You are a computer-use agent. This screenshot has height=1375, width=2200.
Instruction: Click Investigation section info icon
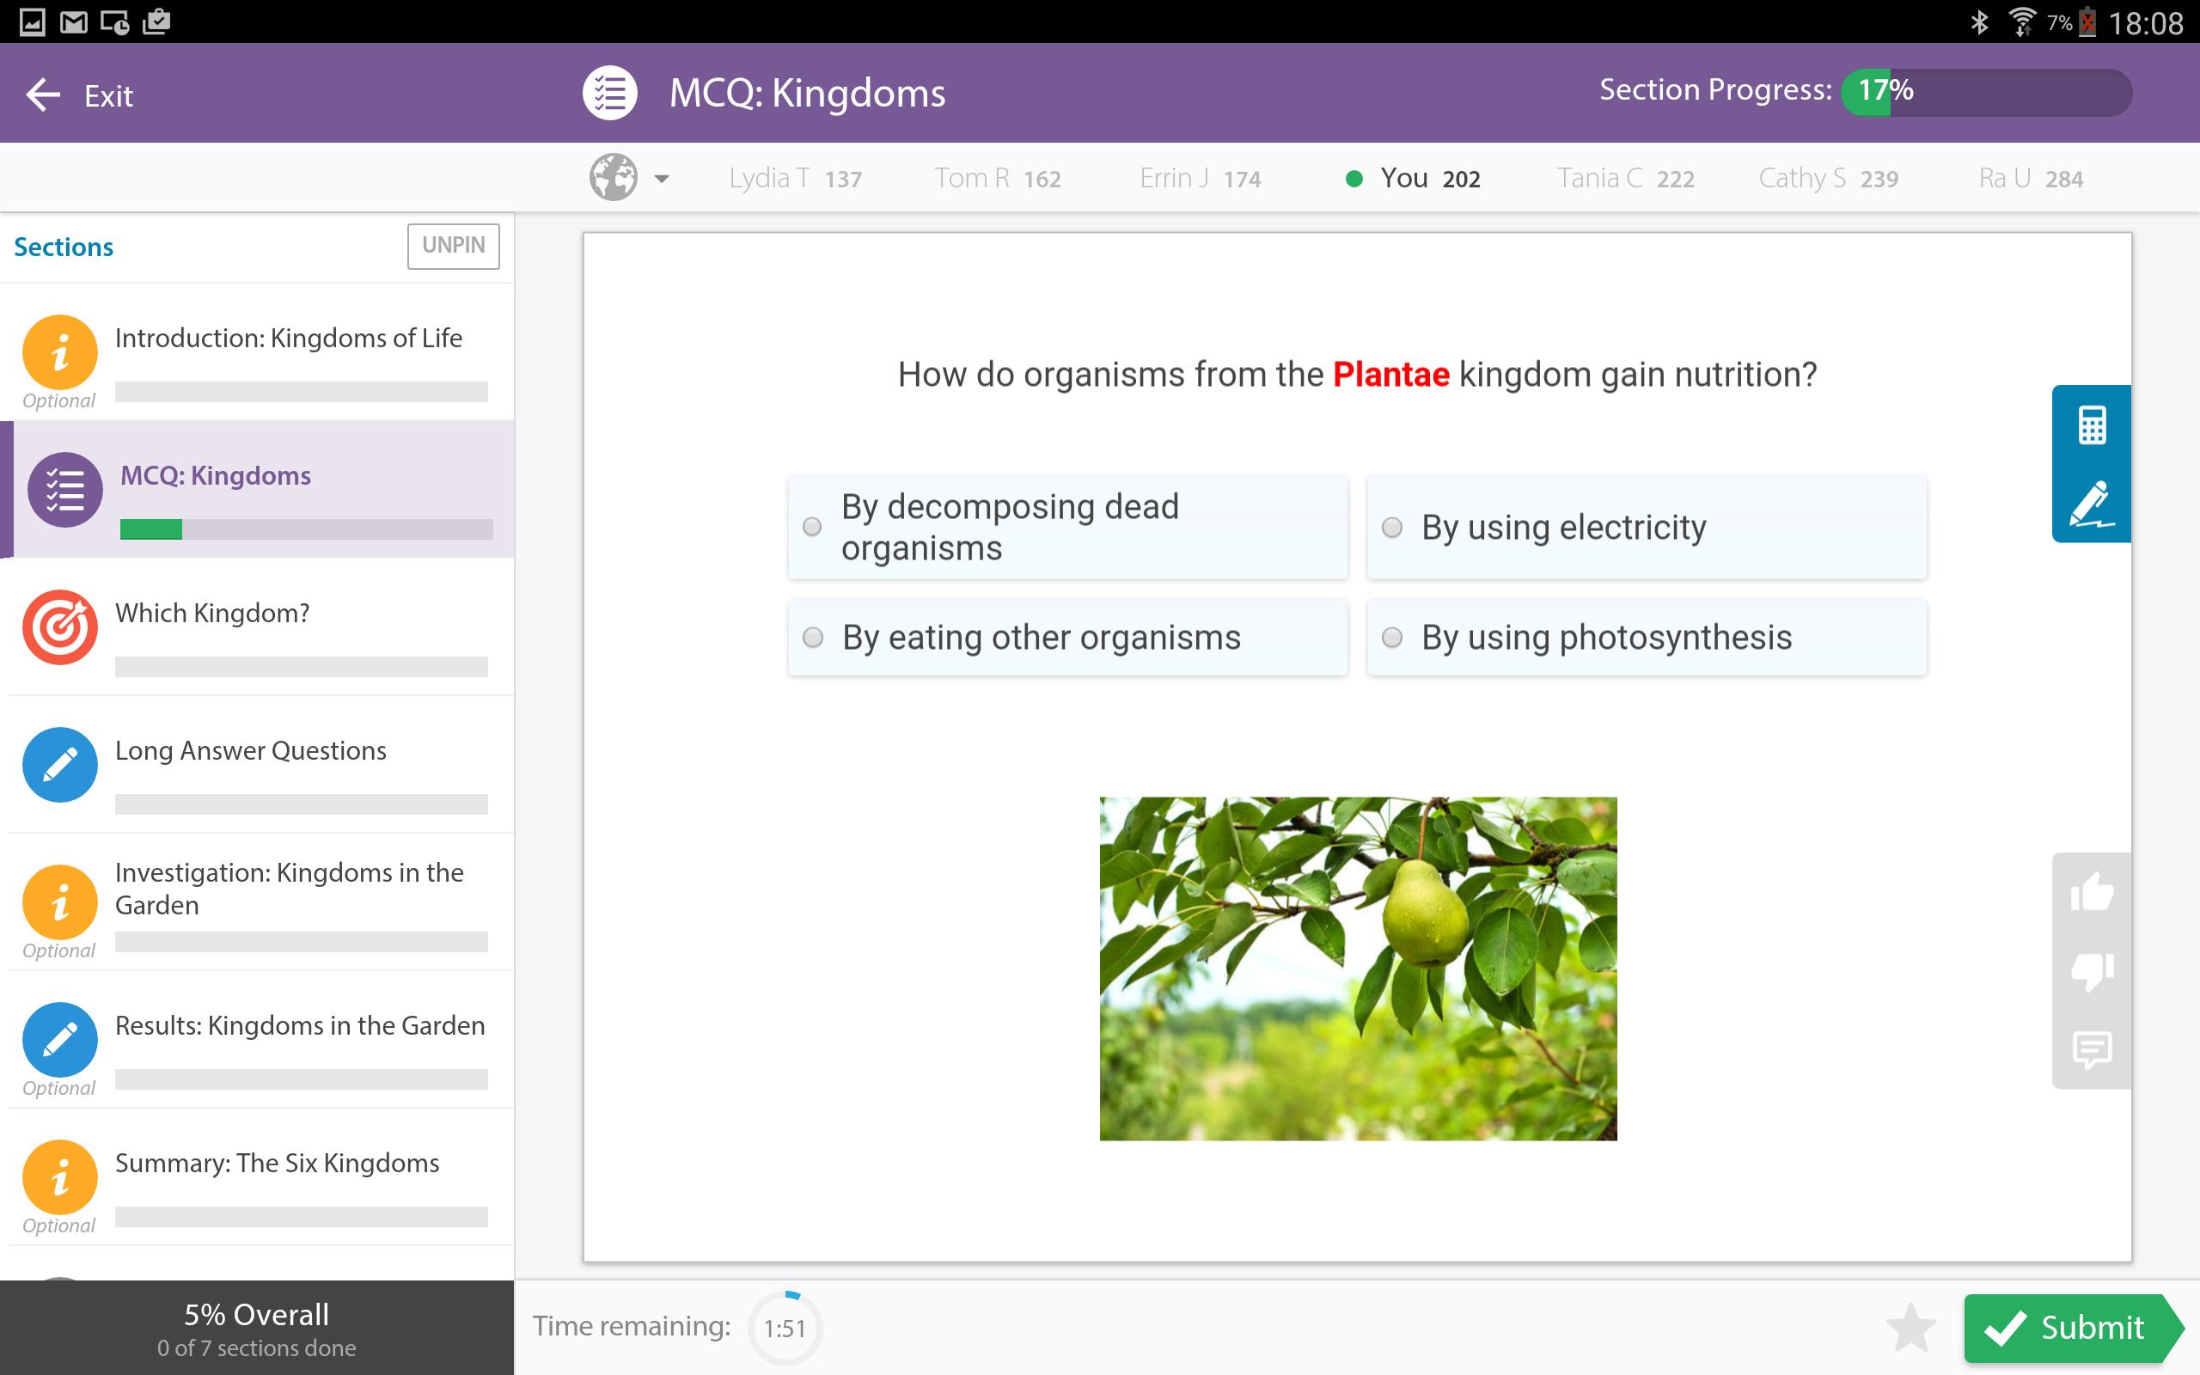[x=60, y=902]
